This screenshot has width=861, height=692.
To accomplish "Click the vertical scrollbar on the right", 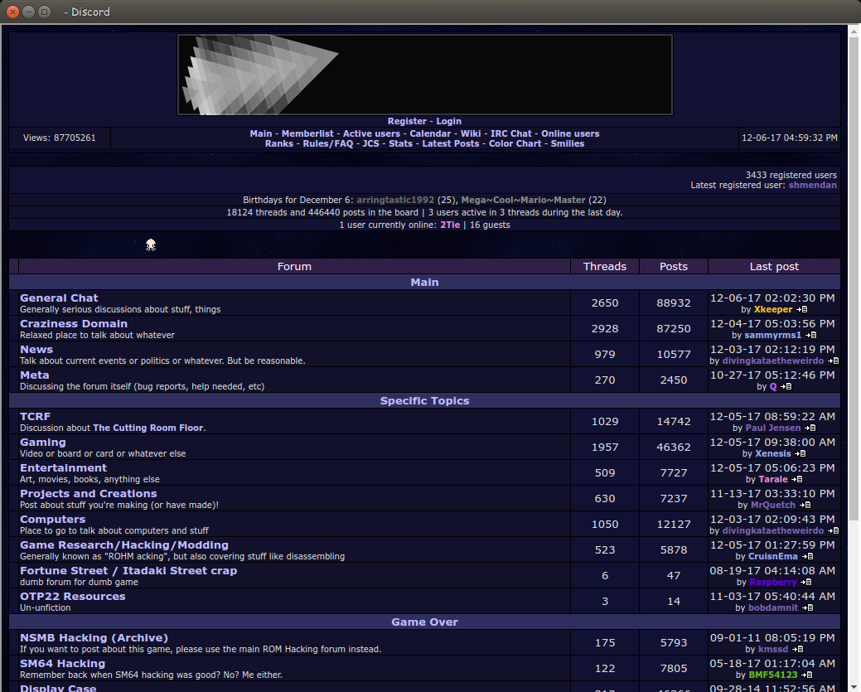I will pyautogui.click(x=854, y=331).
